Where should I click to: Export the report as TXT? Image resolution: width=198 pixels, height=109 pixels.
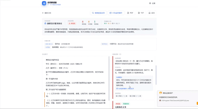point(141,13)
